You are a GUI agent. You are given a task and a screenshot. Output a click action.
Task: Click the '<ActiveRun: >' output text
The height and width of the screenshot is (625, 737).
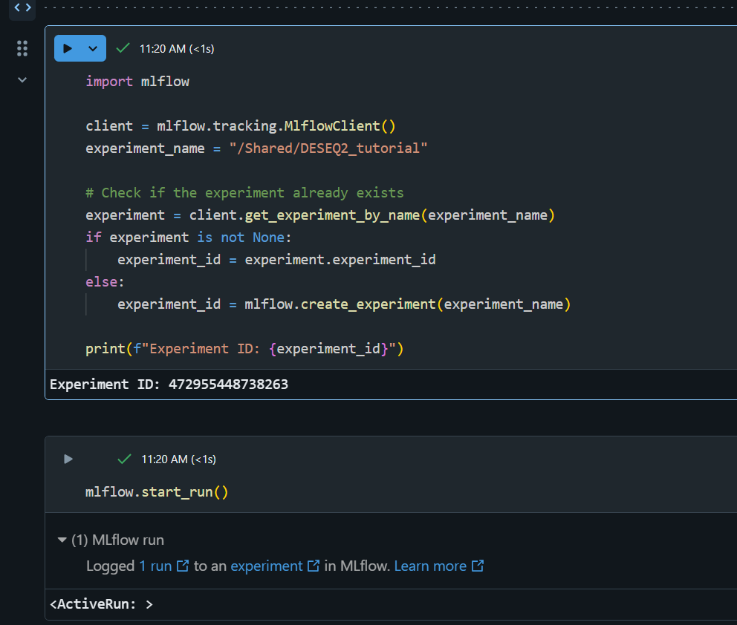(102, 604)
